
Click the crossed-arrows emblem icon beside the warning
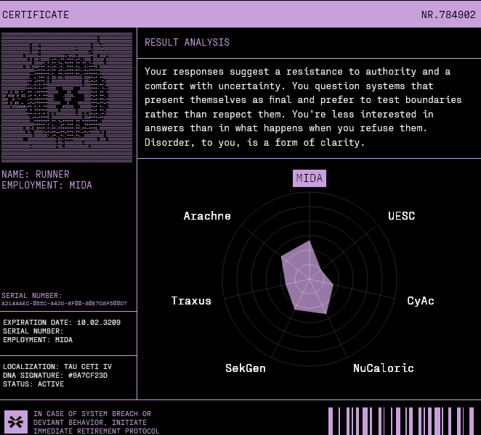click(16, 422)
